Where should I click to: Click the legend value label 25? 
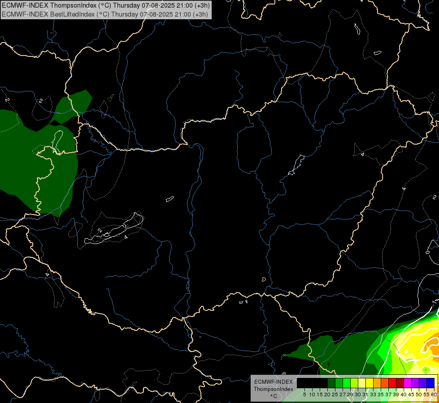pos(335,394)
